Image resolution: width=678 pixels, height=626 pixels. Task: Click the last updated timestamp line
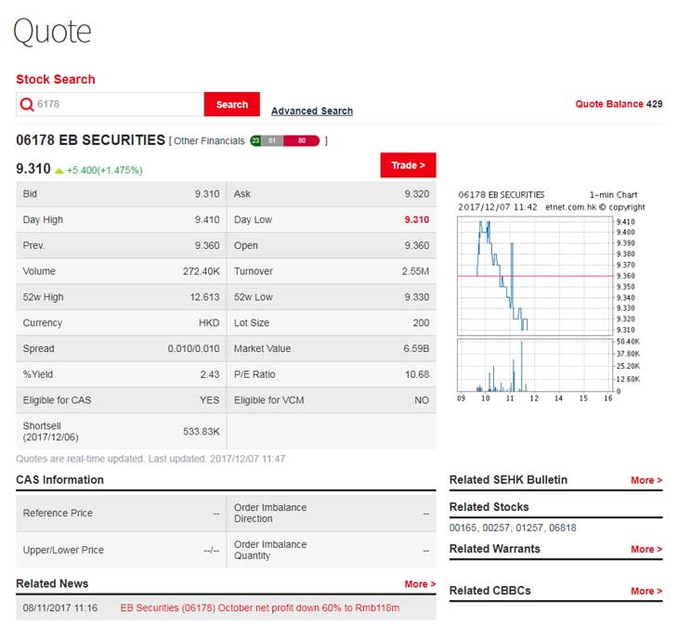pos(150,459)
